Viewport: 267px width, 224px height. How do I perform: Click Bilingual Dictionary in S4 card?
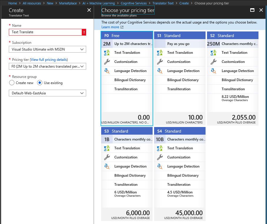coord(183,175)
